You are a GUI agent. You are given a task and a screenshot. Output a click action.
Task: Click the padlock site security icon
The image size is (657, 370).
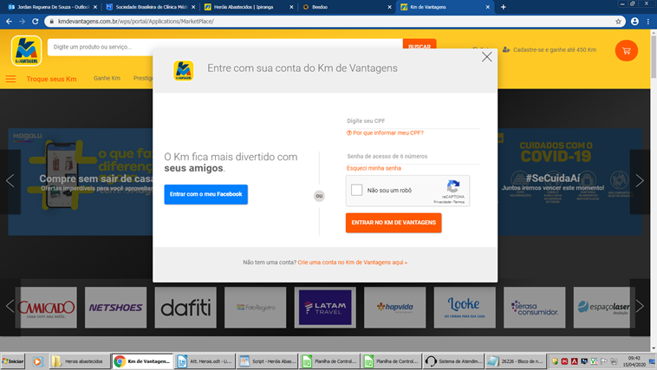tap(51, 22)
